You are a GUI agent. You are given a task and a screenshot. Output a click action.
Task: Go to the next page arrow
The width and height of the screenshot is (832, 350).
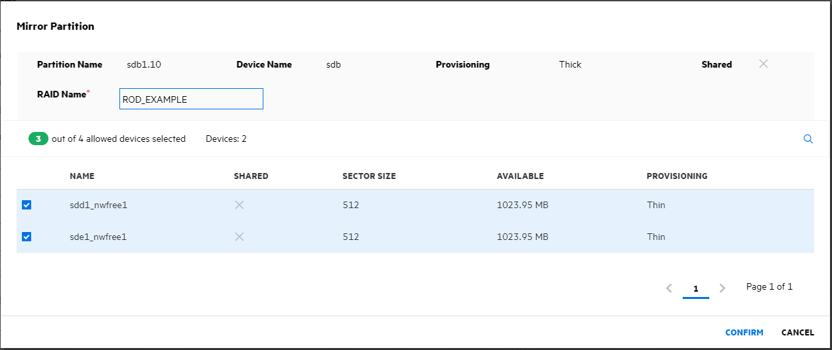coord(723,288)
